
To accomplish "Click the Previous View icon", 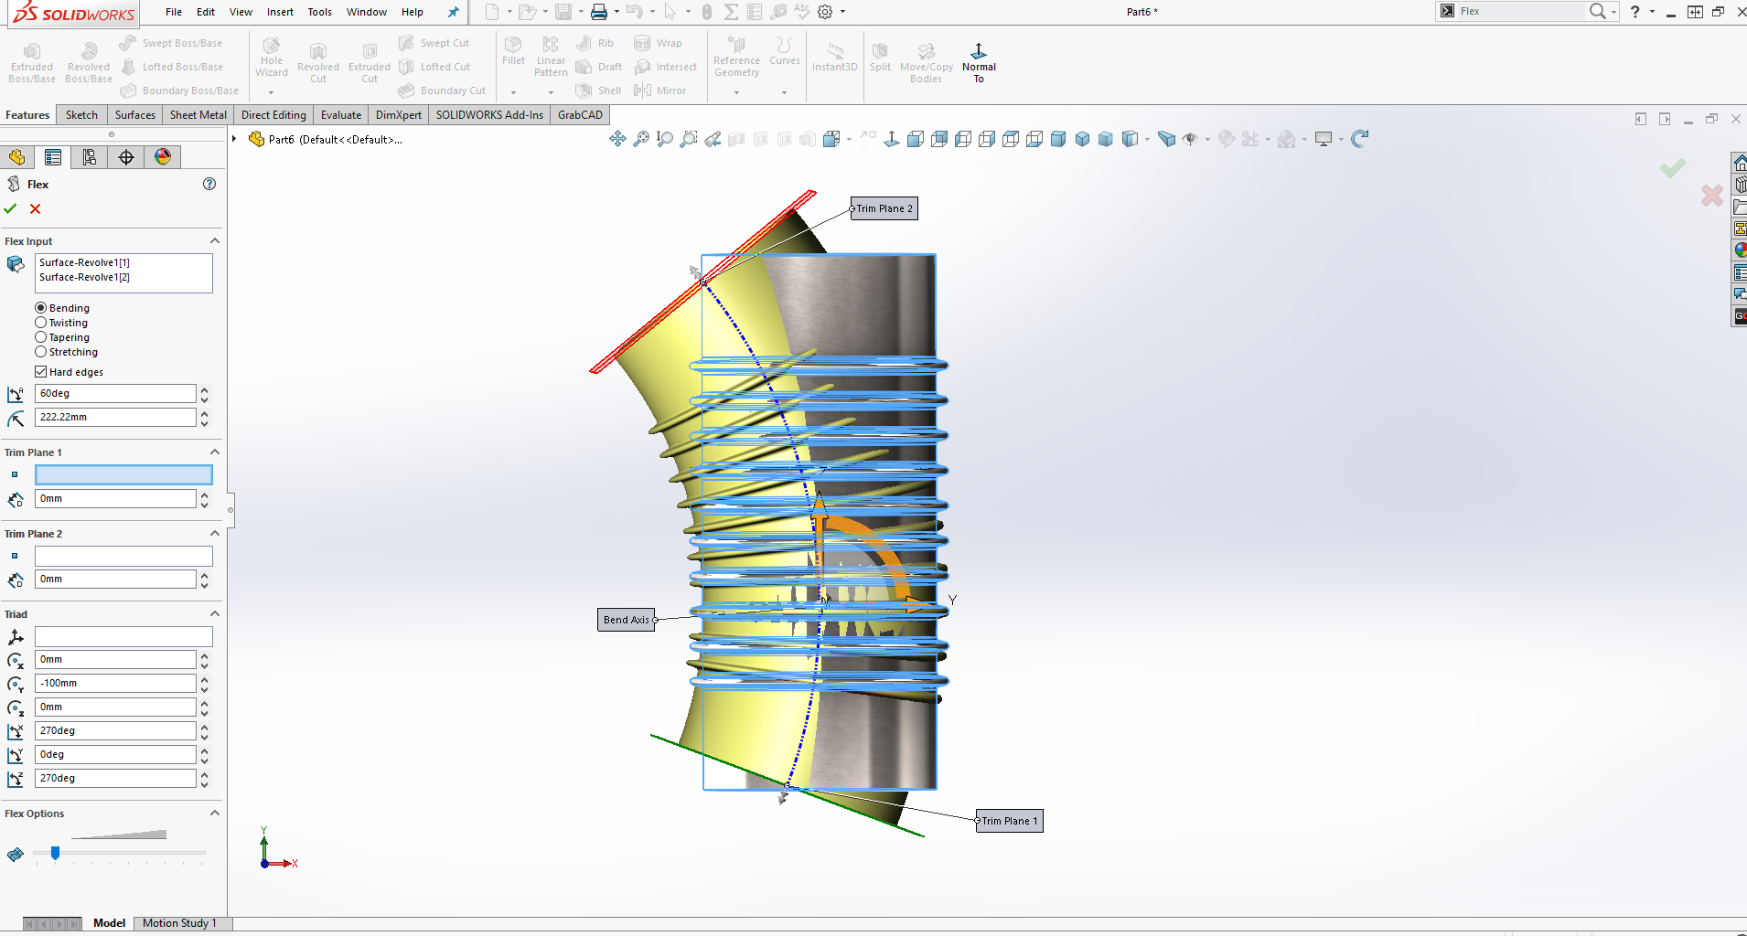I will 713,139.
